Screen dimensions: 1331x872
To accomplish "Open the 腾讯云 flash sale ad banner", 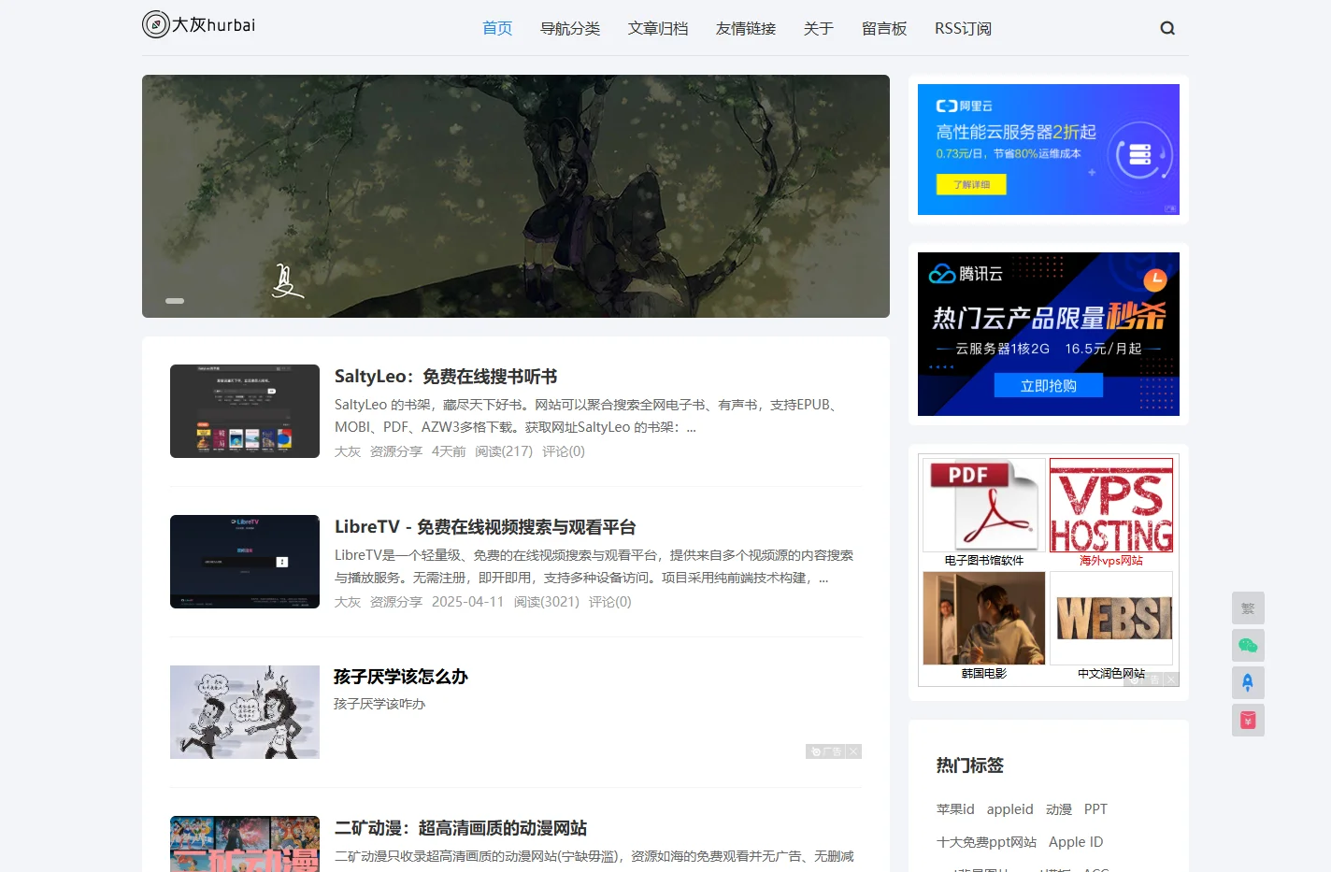I will (x=1049, y=335).
